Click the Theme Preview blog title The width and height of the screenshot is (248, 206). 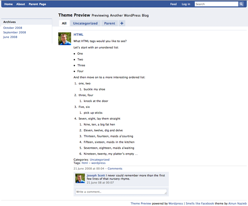(74, 15)
